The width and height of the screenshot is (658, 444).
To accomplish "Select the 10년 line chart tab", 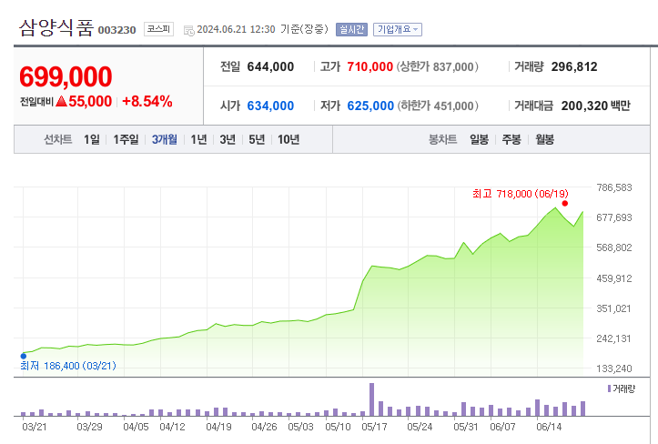I will 289,139.
